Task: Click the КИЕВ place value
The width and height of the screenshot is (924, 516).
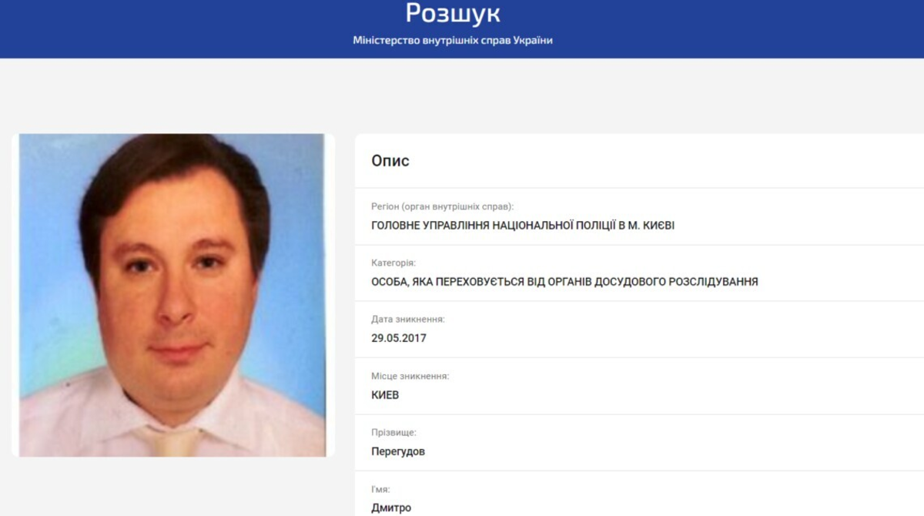Action: pyautogui.click(x=385, y=395)
